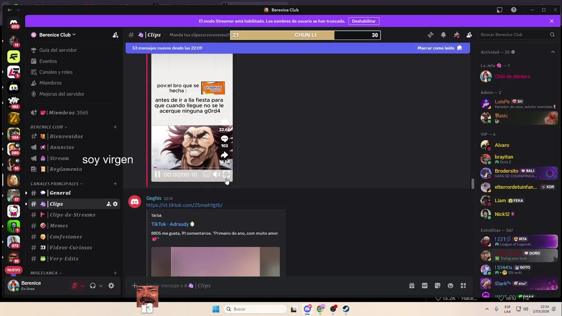Add channel to CANALES PRINCIPALES category
This screenshot has width=562, height=316.
point(115,183)
